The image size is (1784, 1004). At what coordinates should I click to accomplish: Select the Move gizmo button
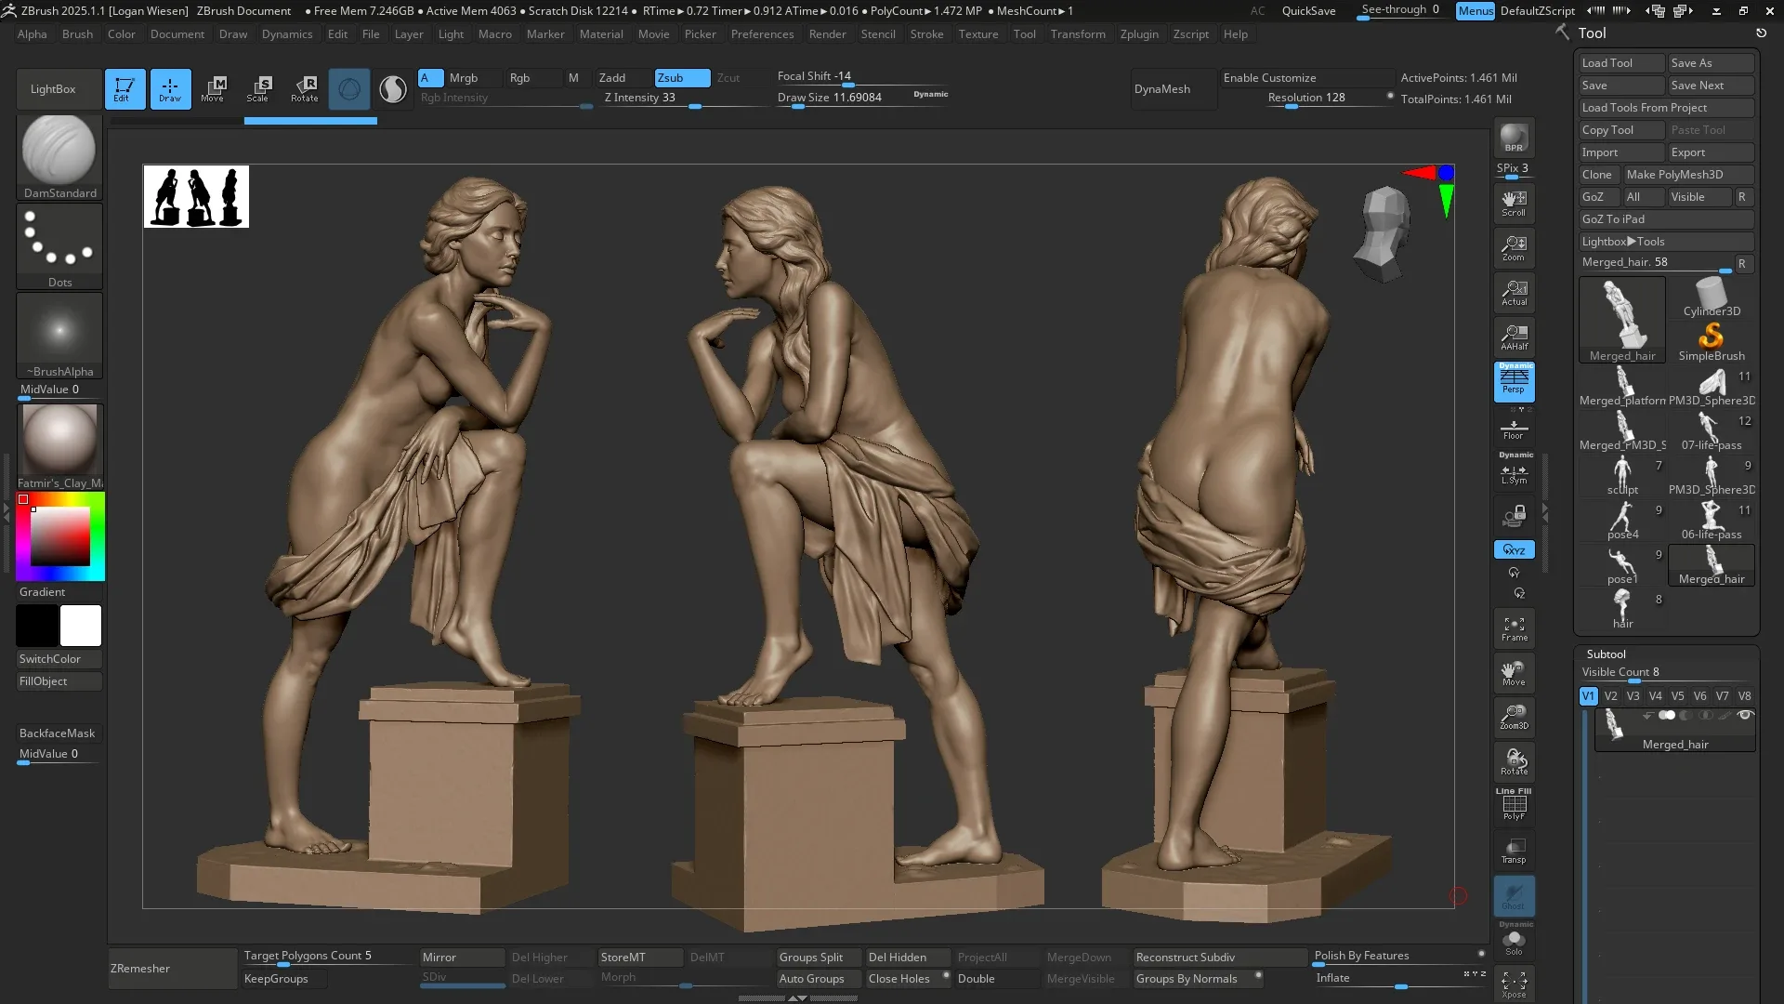tap(213, 89)
